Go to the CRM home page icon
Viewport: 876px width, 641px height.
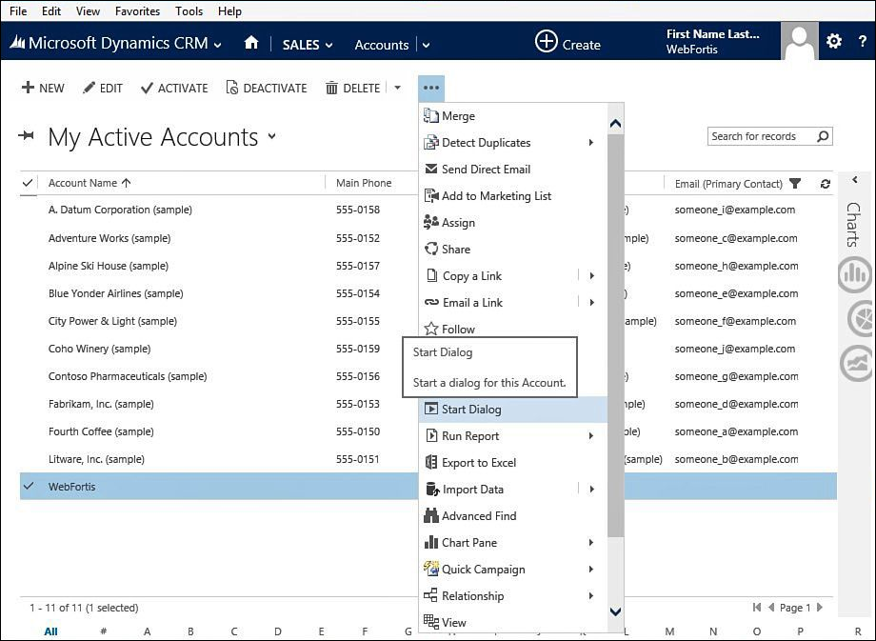tap(251, 43)
